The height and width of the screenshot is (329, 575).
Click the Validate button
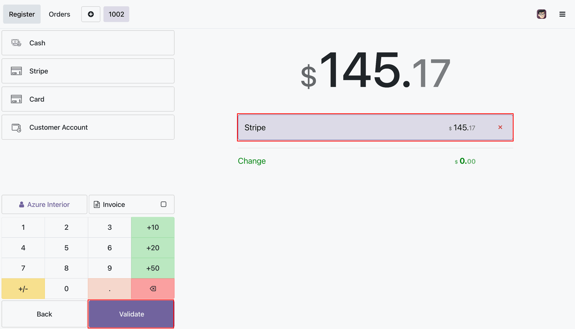131,314
